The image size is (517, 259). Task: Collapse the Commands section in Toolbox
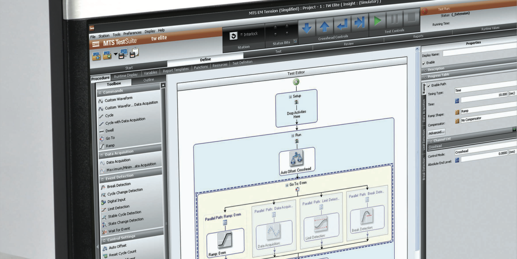pyautogui.click(x=100, y=93)
